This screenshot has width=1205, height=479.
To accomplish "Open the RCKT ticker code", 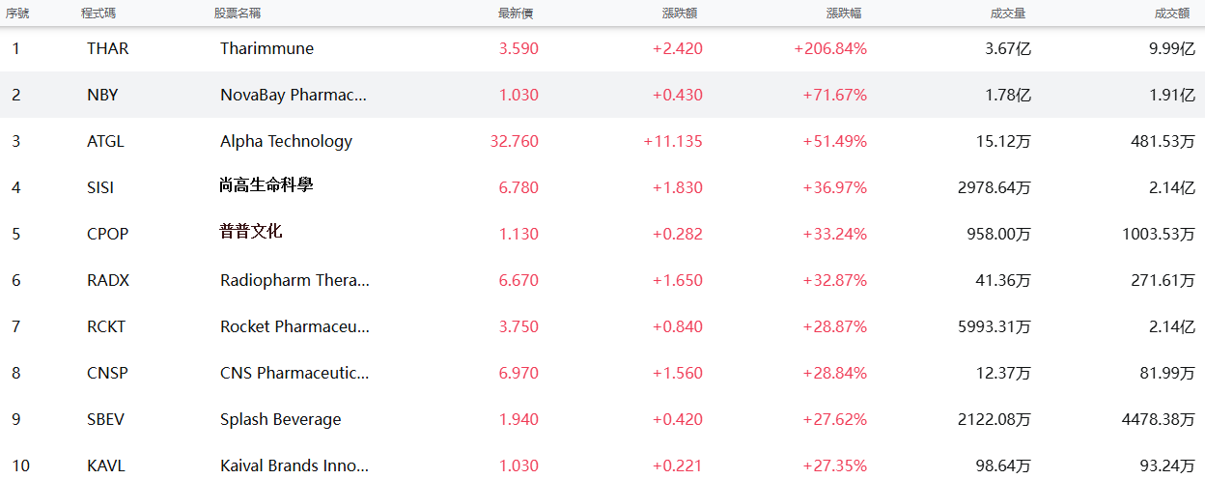I will (107, 326).
